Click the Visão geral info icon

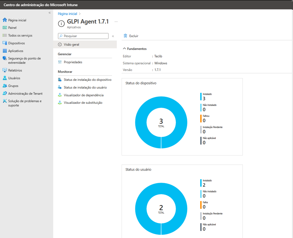(x=60, y=45)
